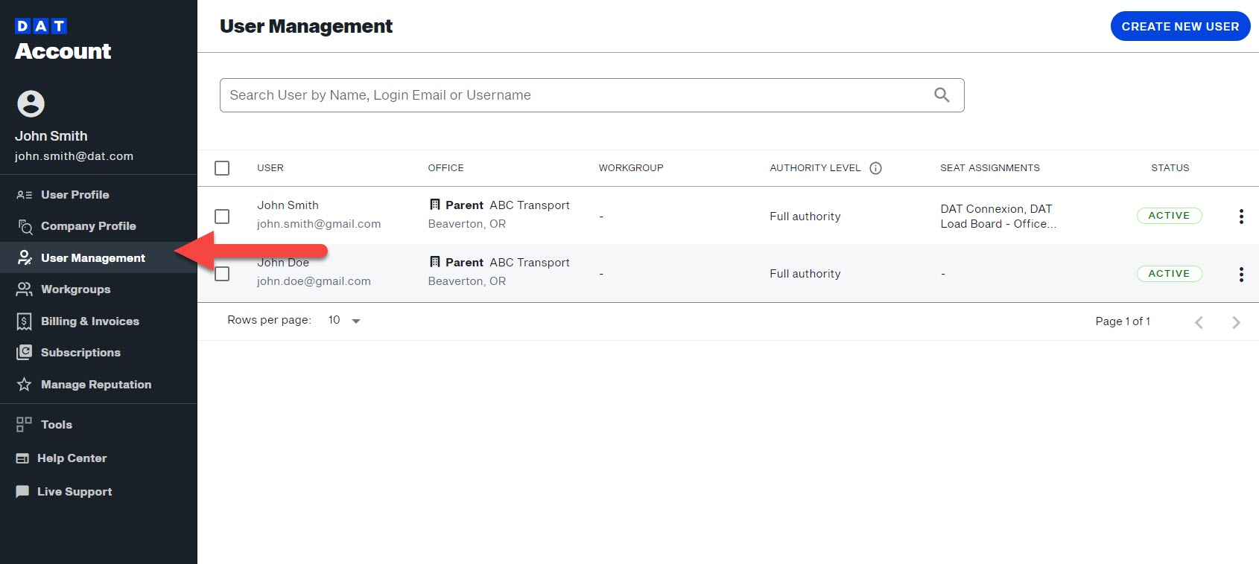Open the Workgroups menu item
Viewport: 1259px width, 564px height.
click(75, 289)
